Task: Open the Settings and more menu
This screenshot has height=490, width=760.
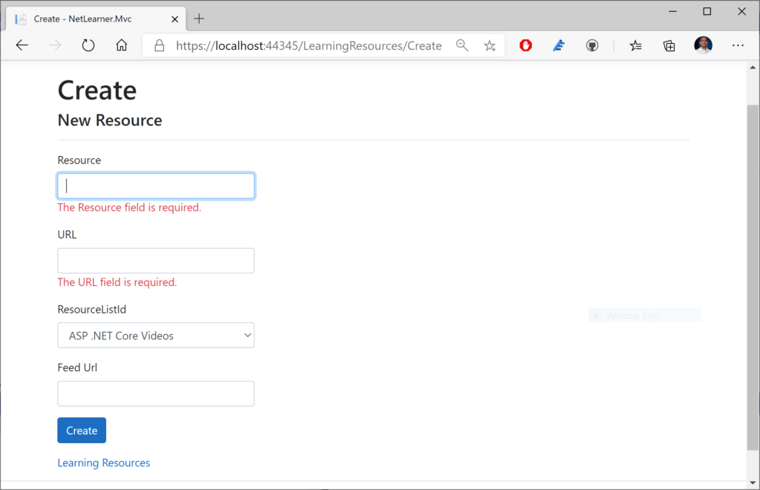Action: 738,45
